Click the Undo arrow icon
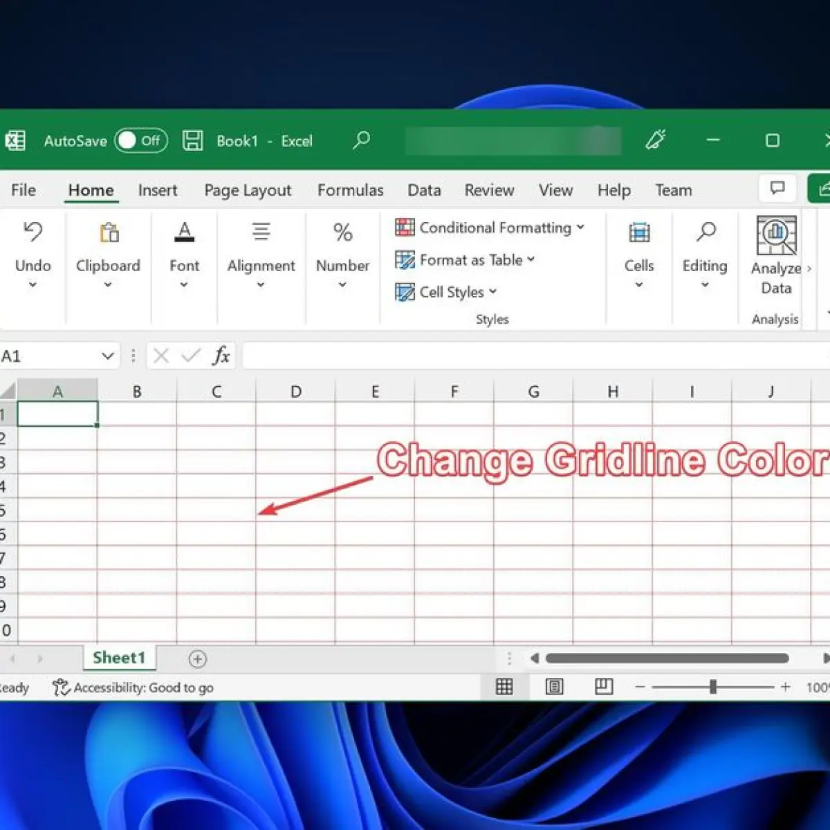 [x=33, y=232]
